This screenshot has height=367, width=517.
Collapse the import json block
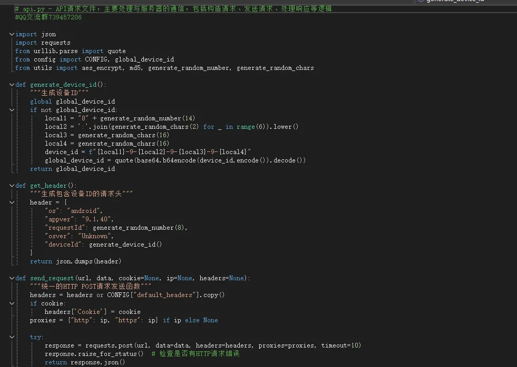12,34
